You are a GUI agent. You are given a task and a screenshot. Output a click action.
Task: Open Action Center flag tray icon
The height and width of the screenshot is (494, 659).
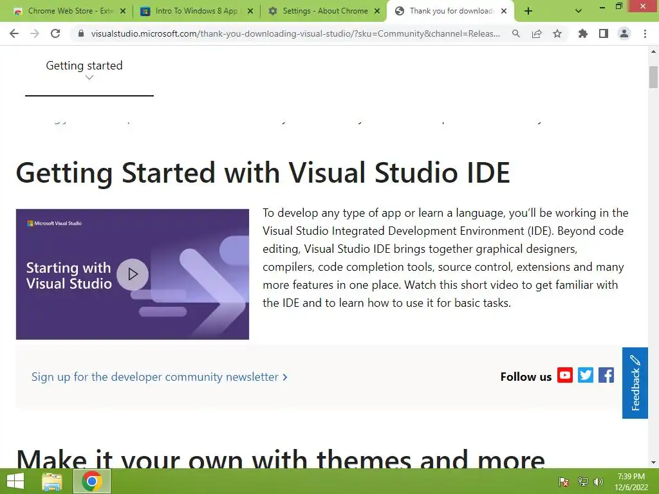(x=564, y=481)
